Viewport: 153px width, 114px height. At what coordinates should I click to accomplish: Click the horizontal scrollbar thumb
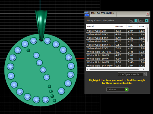tap(114, 69)
